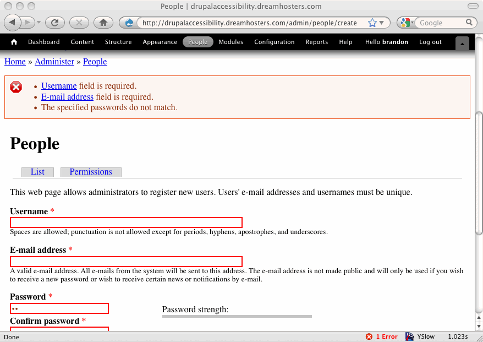Follow the People breadcrumb link
This screenshot has width=483, height=342.
[95, 62]
